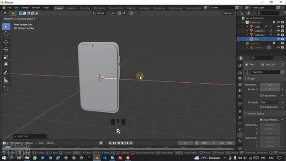
Task: Select the Transform tool
Action: [6, 64]
